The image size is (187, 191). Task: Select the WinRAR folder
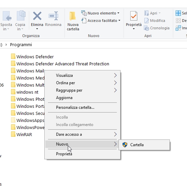[21, 134]
